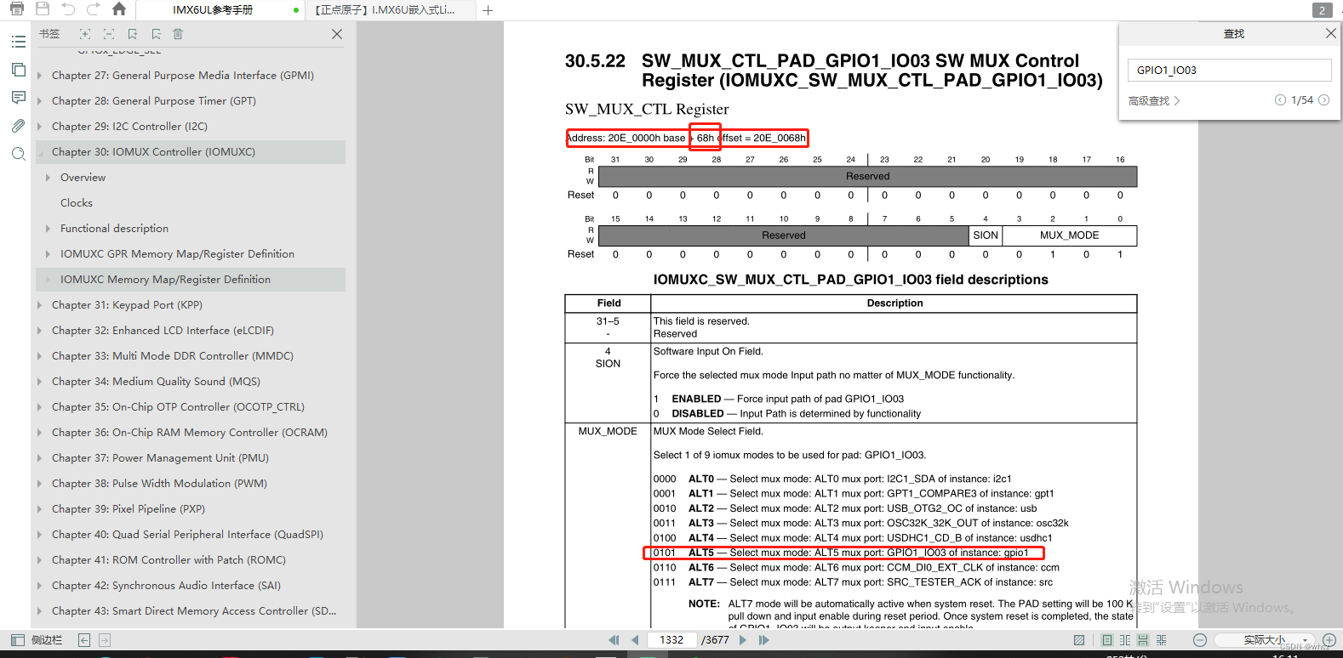Expand 高级查找 advanced search
Image resolution: width=1343 pixels, height=658 pixels.
coord(1153,100)
